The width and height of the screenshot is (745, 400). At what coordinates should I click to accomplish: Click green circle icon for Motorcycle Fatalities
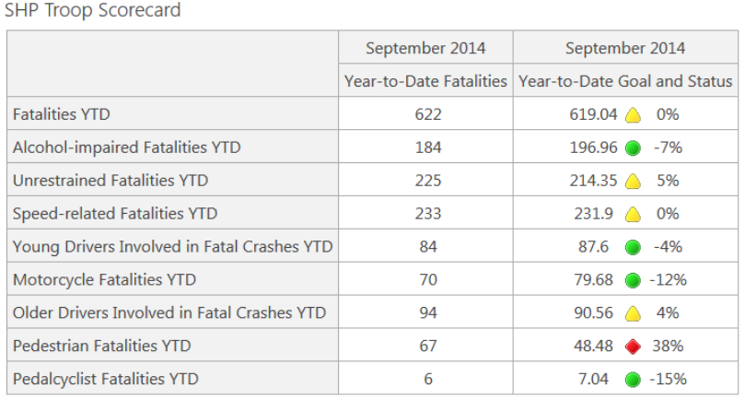(633, 280)
